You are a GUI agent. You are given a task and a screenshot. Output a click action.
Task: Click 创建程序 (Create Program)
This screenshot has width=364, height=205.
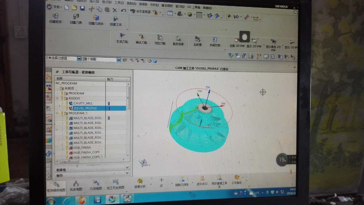click(55, 18)
